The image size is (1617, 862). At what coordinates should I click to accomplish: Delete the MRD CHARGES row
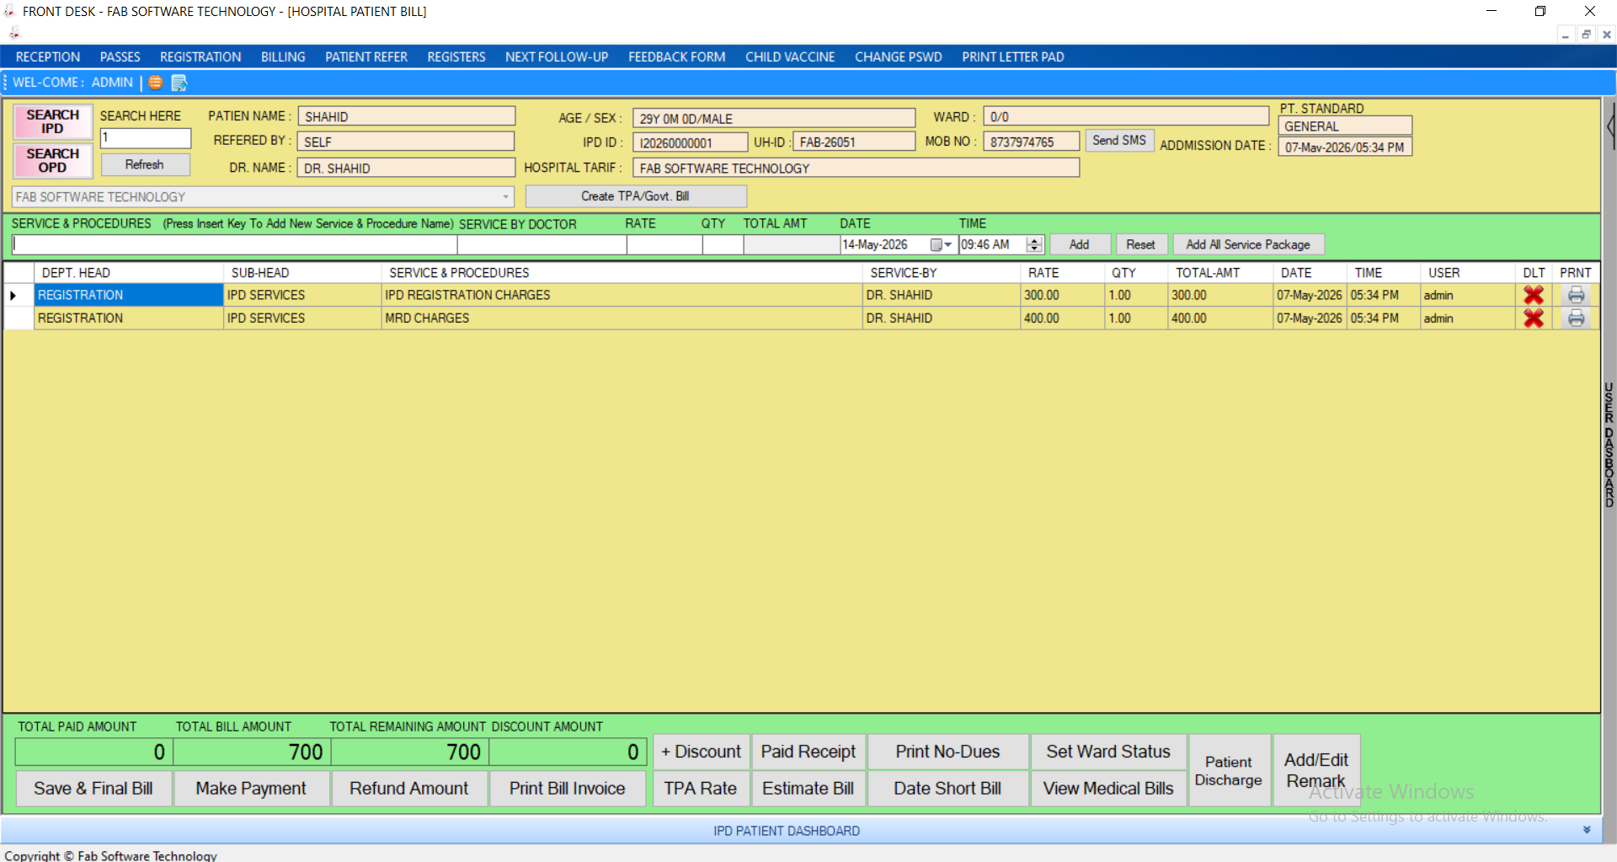click(1534, 318)
